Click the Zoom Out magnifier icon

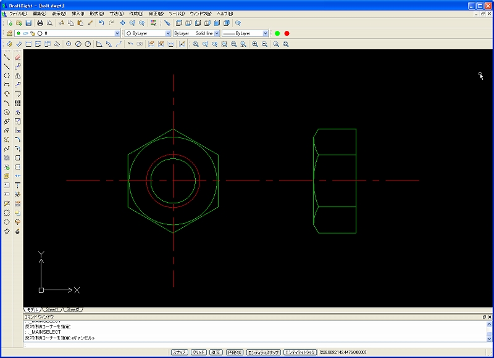265,44
